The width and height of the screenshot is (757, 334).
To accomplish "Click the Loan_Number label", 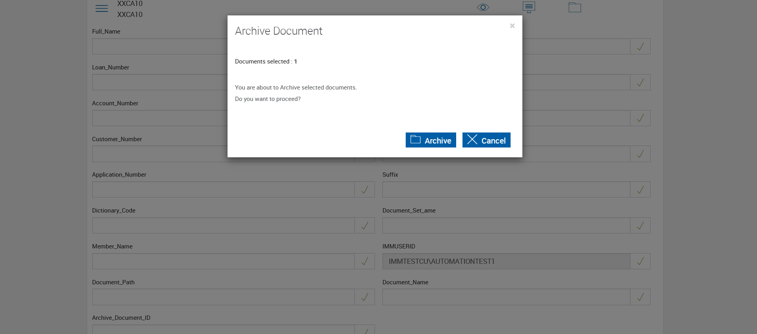I will pos(111,67).
